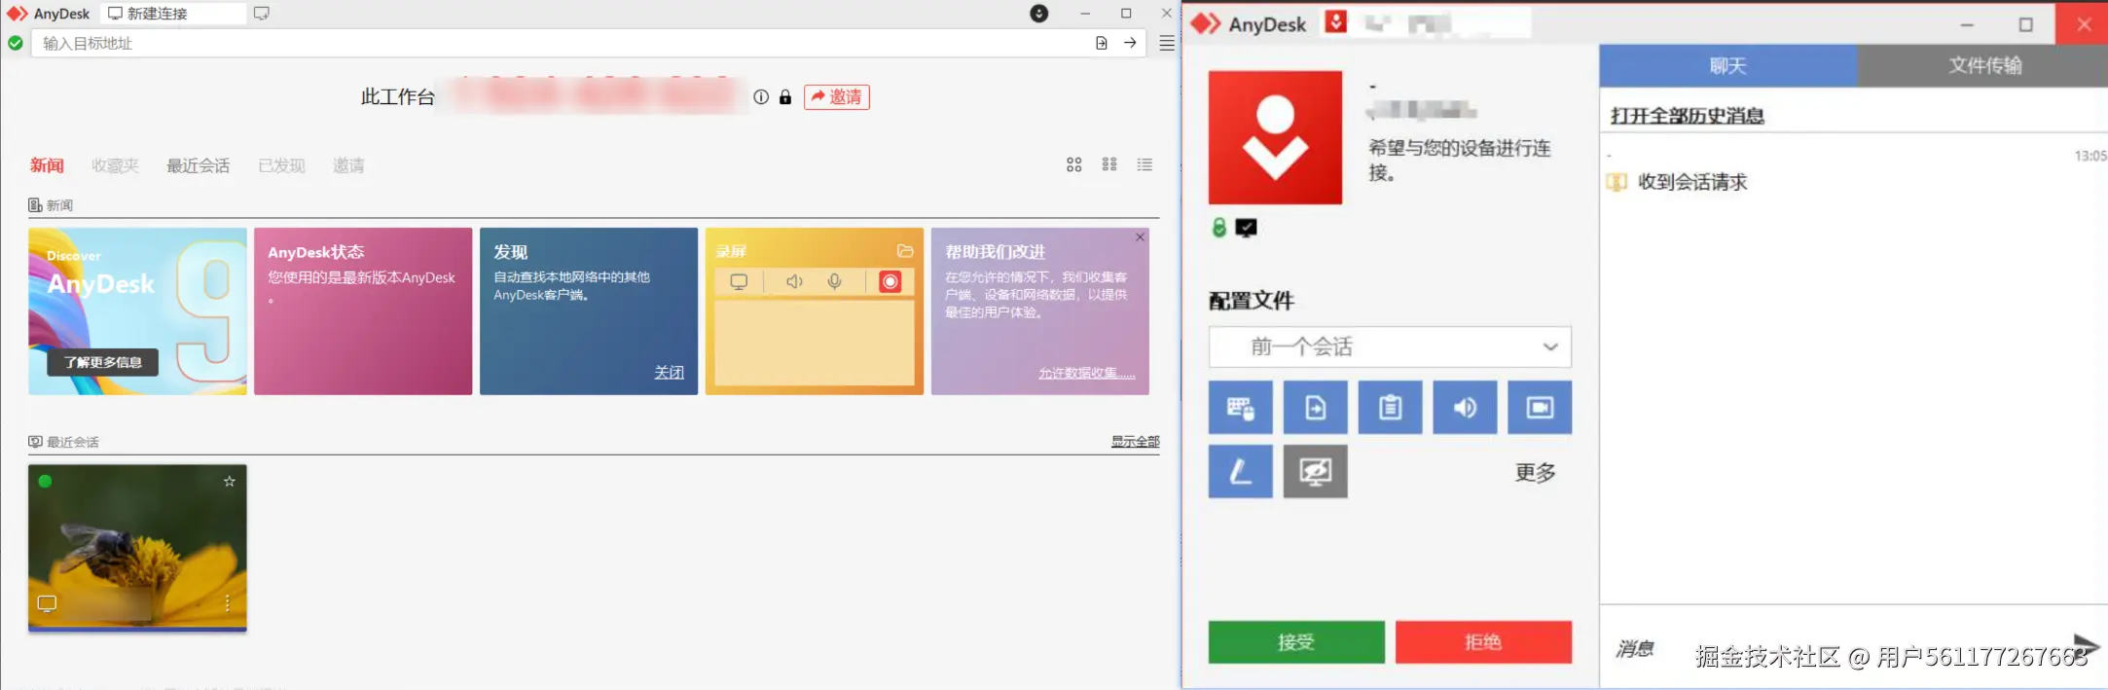This screenshot has width=2108, height=690.
Task: Click the green connection status check icon
Action: 16,43
